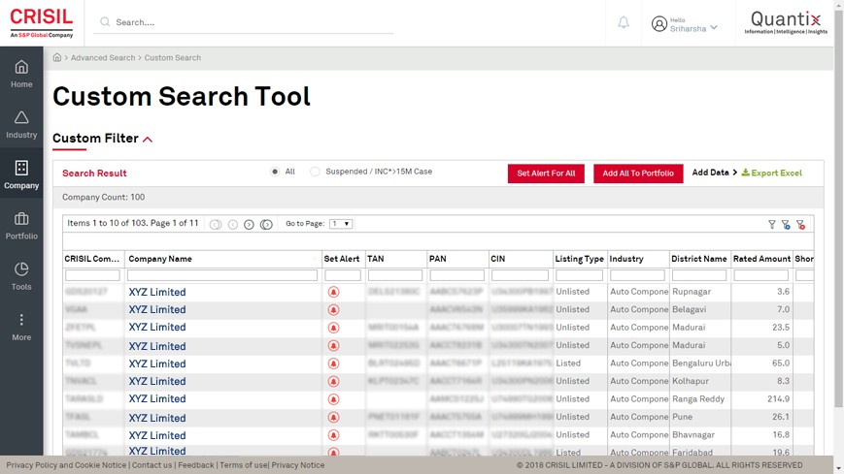Click Add All To Portfolio button
Viewport: 844px width, 474px height.
638,174
